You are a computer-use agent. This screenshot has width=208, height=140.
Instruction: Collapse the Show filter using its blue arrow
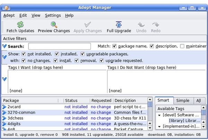pos(5,57)
